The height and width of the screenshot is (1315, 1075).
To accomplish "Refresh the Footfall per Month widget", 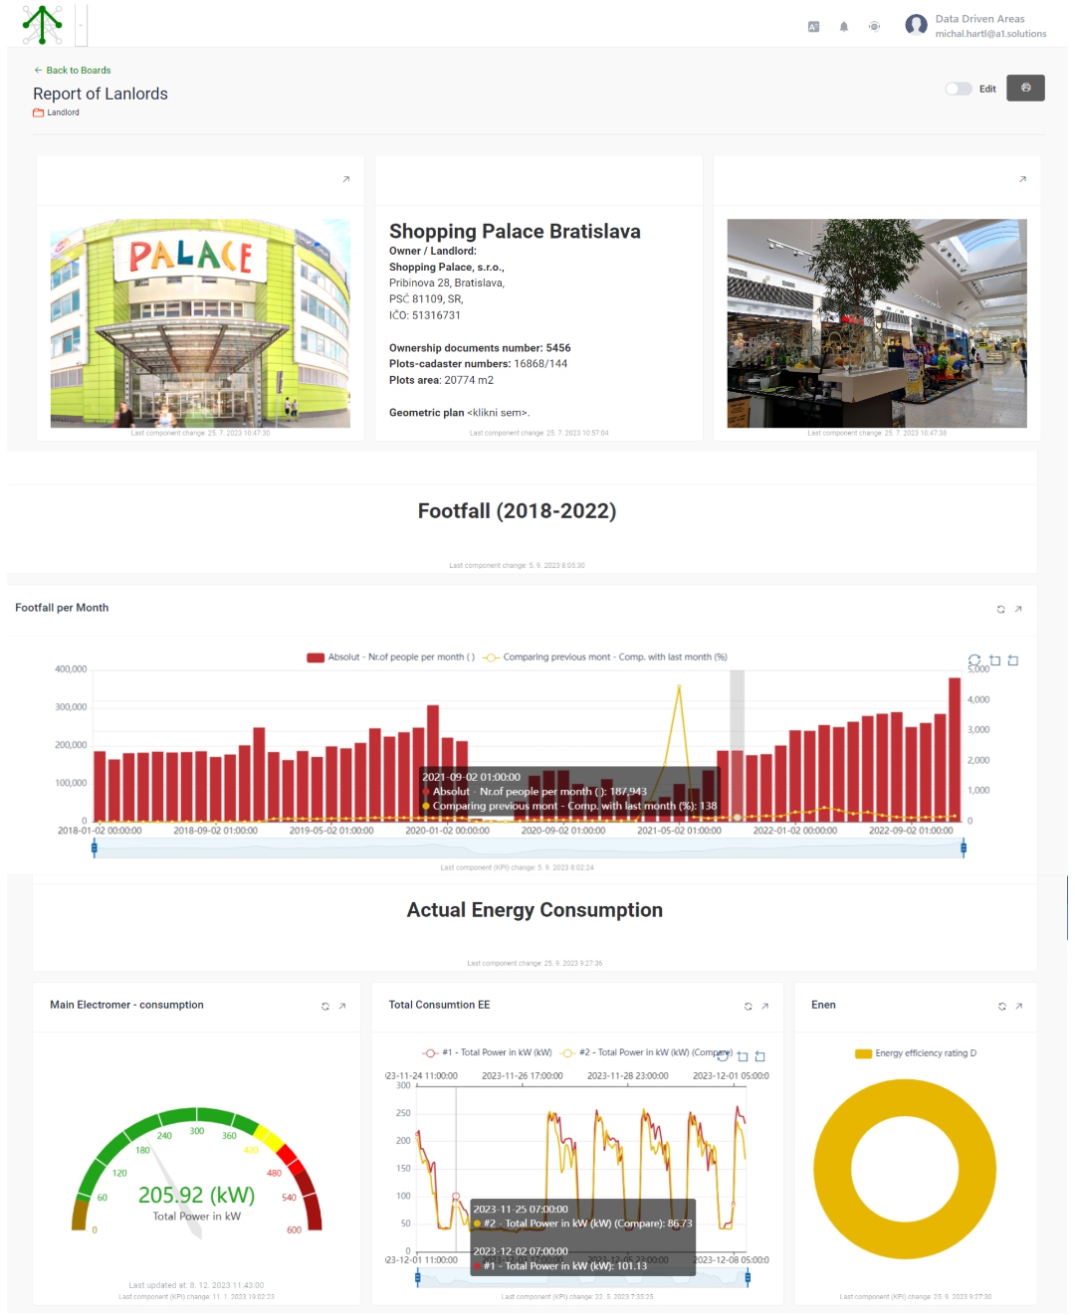I will coord(1000,609).
